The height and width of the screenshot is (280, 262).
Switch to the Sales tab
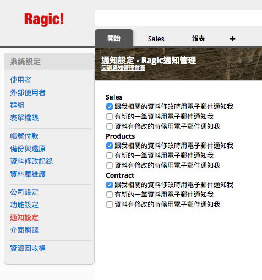[156, 39]
